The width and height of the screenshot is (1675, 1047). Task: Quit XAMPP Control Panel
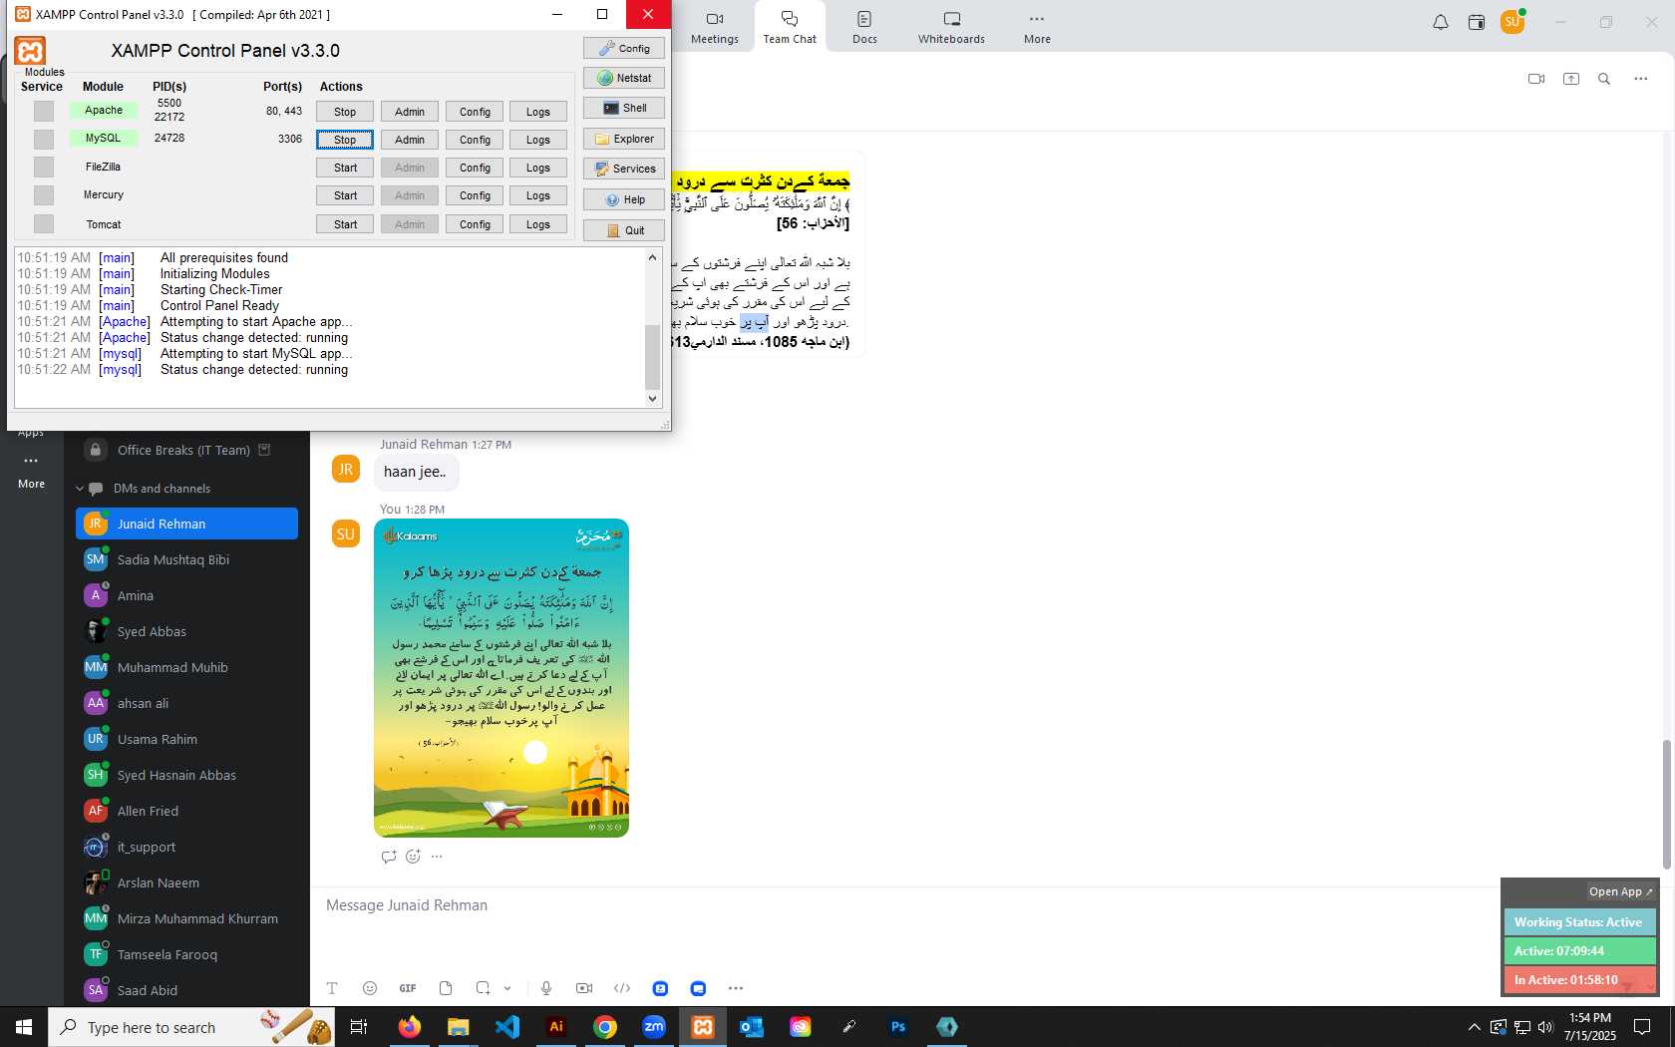click(x=623, y=230)
